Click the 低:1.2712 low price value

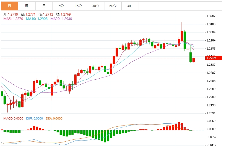[46, 14]
